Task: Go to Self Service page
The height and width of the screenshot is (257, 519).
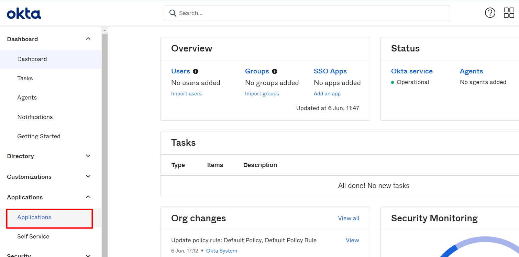Action: tap(33, 236)
